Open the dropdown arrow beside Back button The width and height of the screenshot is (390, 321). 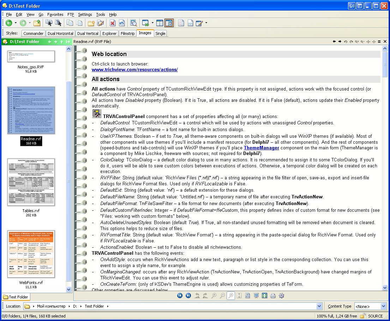16,23
